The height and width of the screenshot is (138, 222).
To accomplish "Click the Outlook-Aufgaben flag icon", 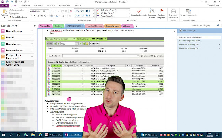I will pos(163,12).
